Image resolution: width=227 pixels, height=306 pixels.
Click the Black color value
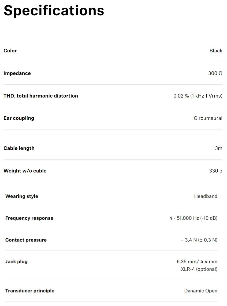pyautogui.click(x=216, y=51)
